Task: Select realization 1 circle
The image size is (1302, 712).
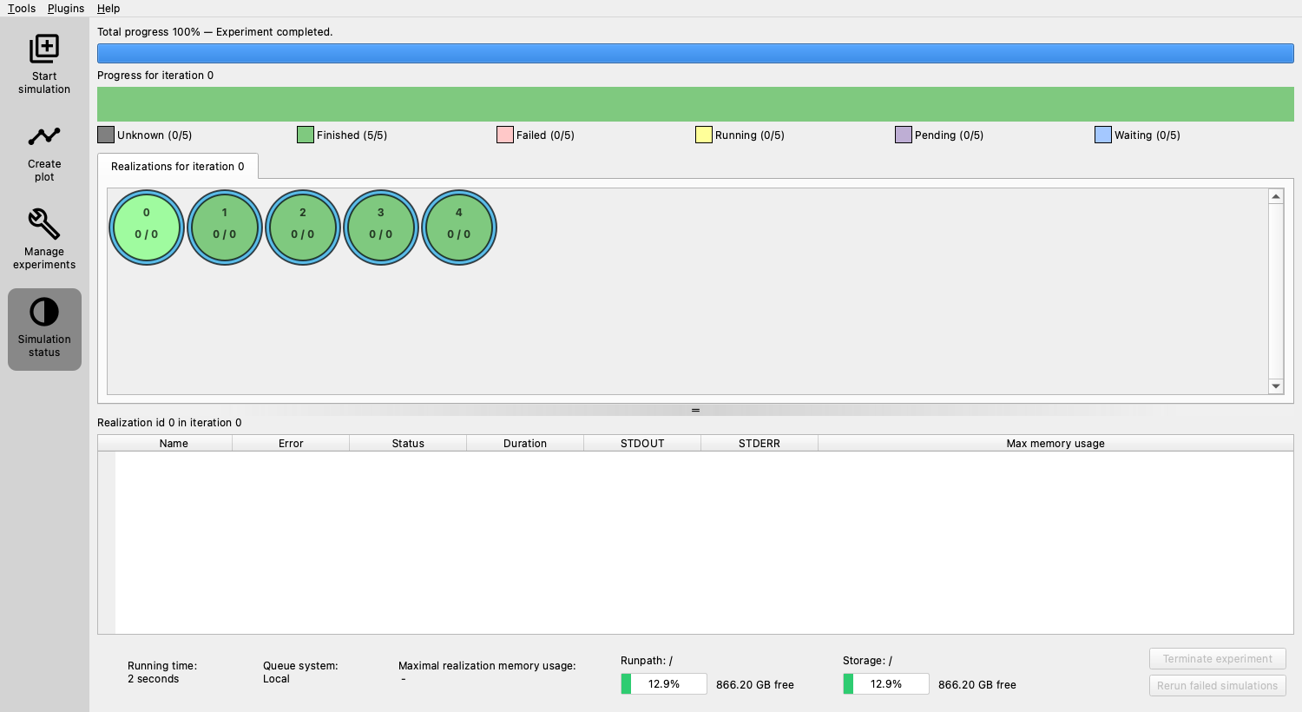Action: pyautogui.click(x=225, y=227)
